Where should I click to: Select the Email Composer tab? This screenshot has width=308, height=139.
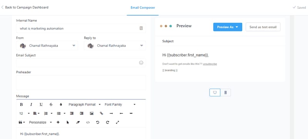coord(143,8)
